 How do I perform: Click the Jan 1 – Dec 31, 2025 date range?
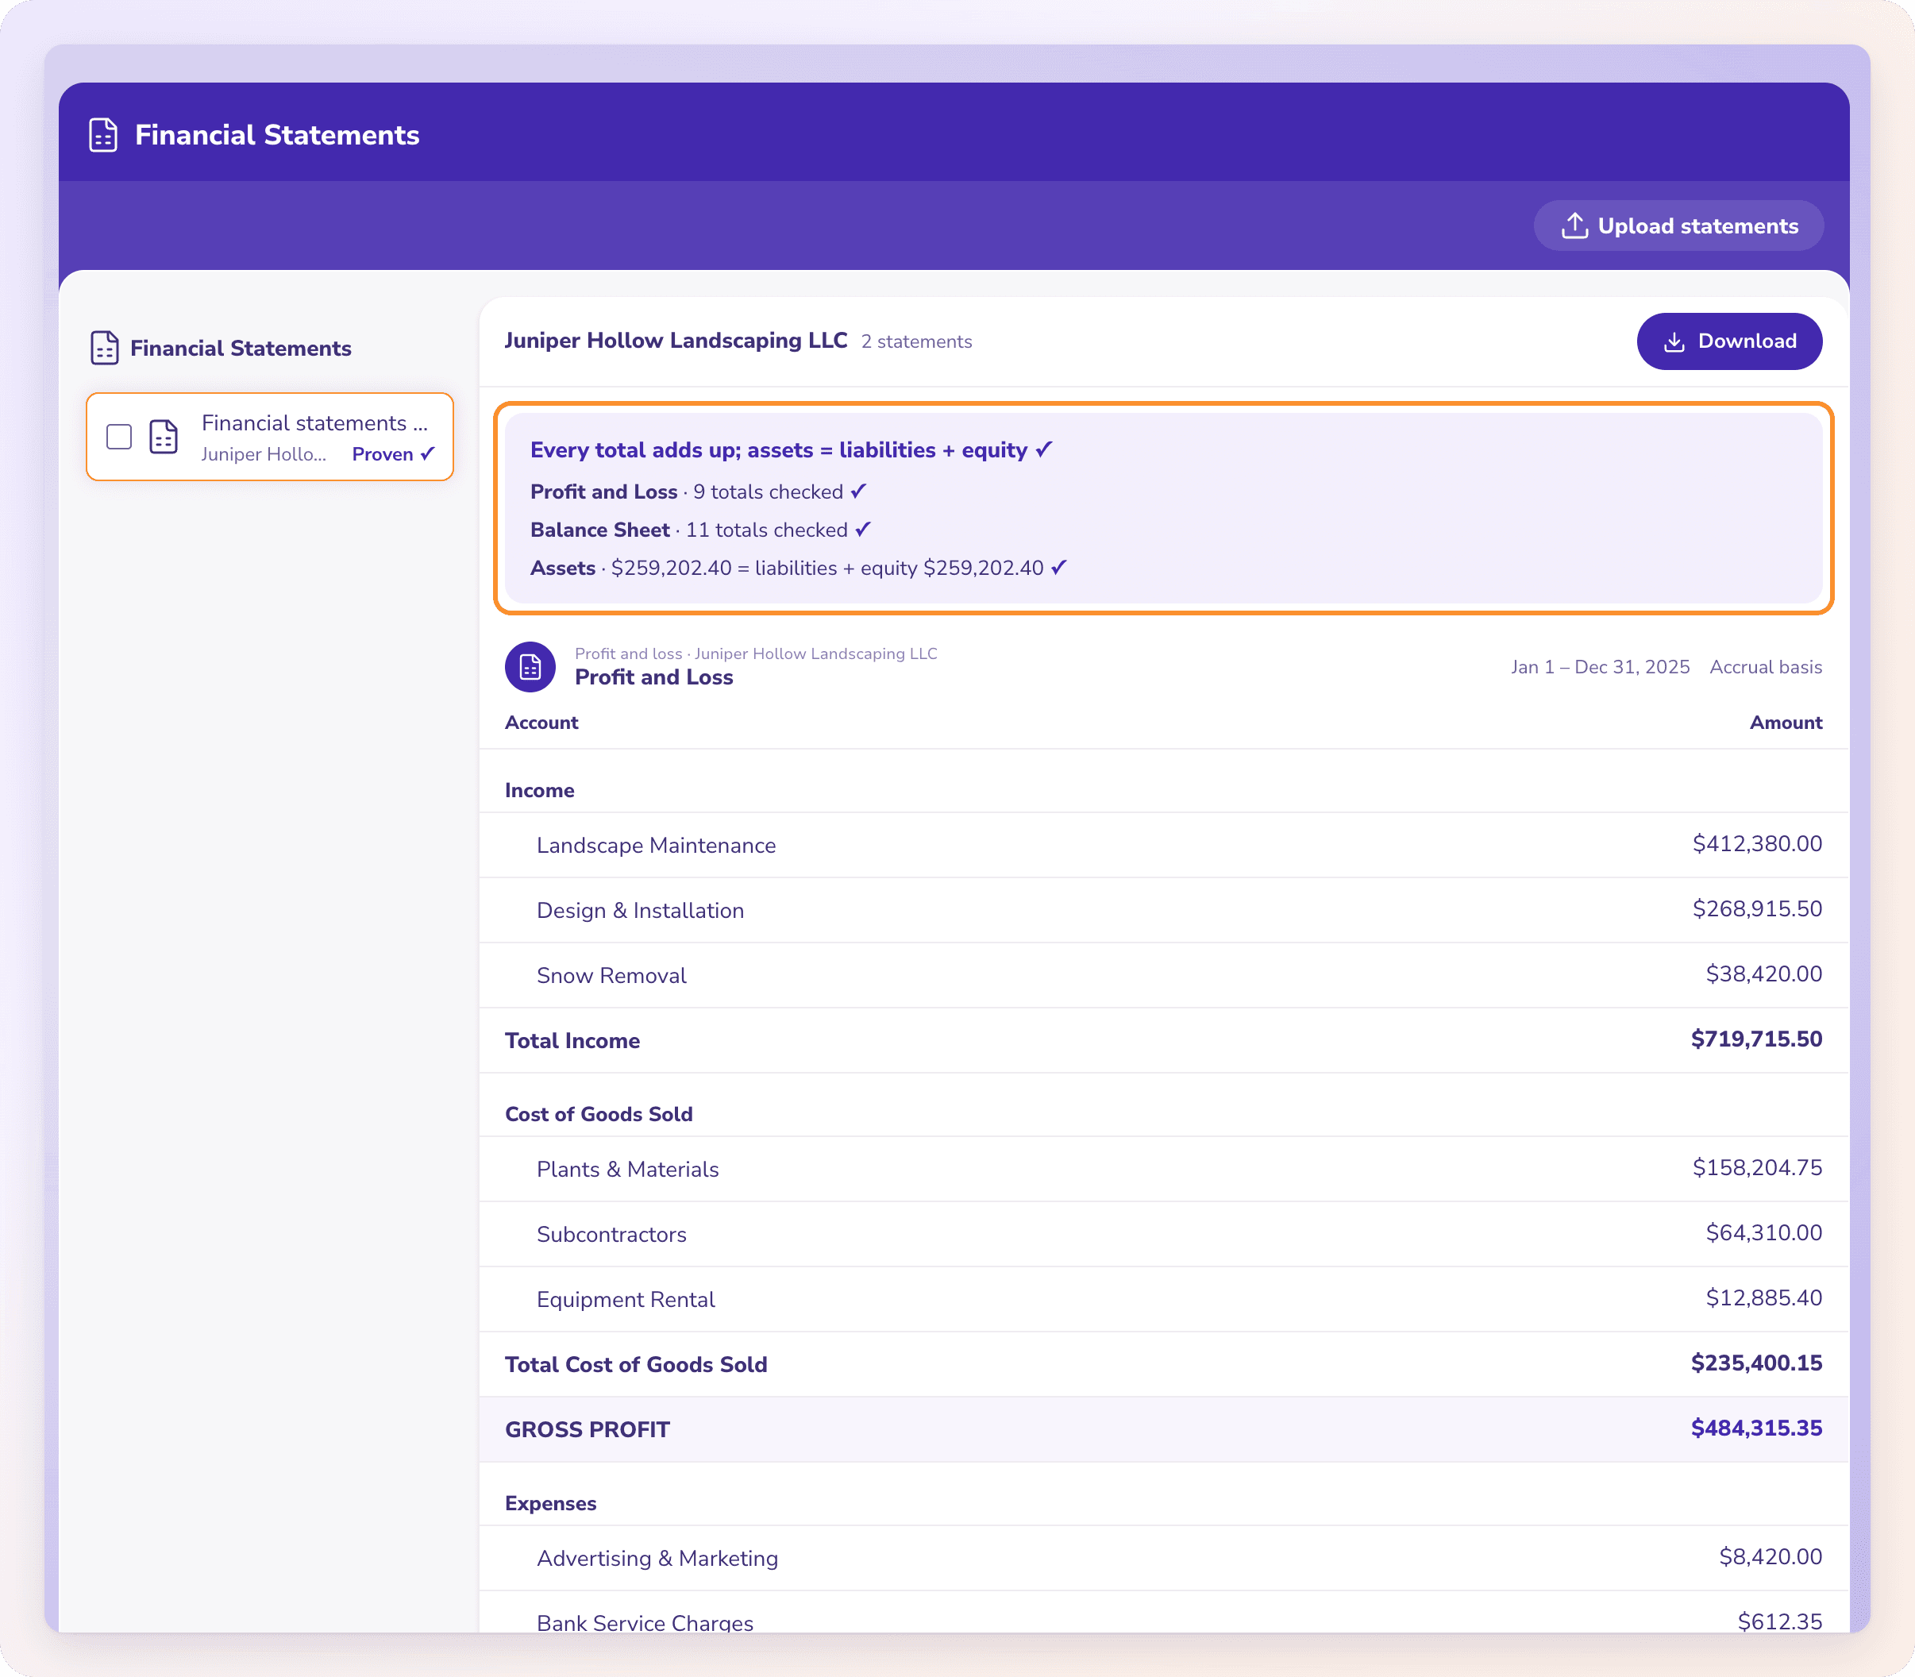click(x=1600, y=667)
